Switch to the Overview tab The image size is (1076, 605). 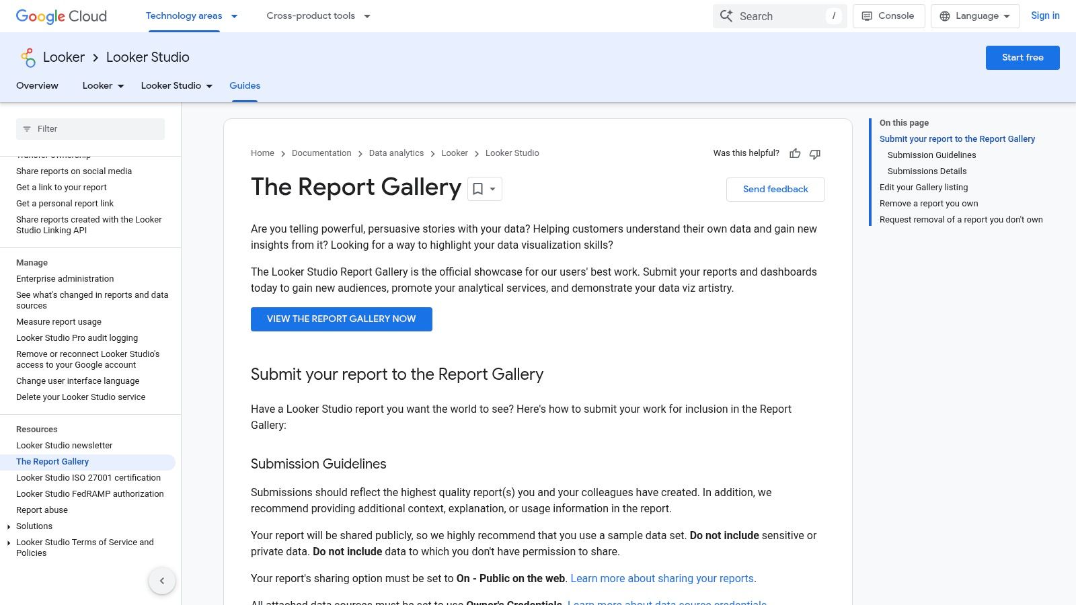37,85
